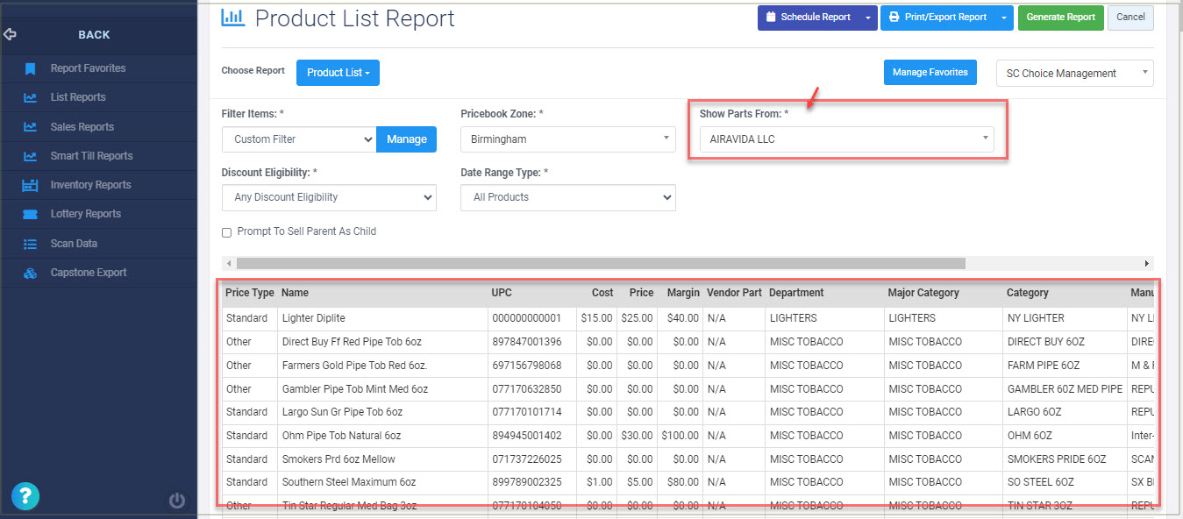Open the Discount Eligibility dropdown
This screenshot has width=1183, height=519.
[329, 197]
